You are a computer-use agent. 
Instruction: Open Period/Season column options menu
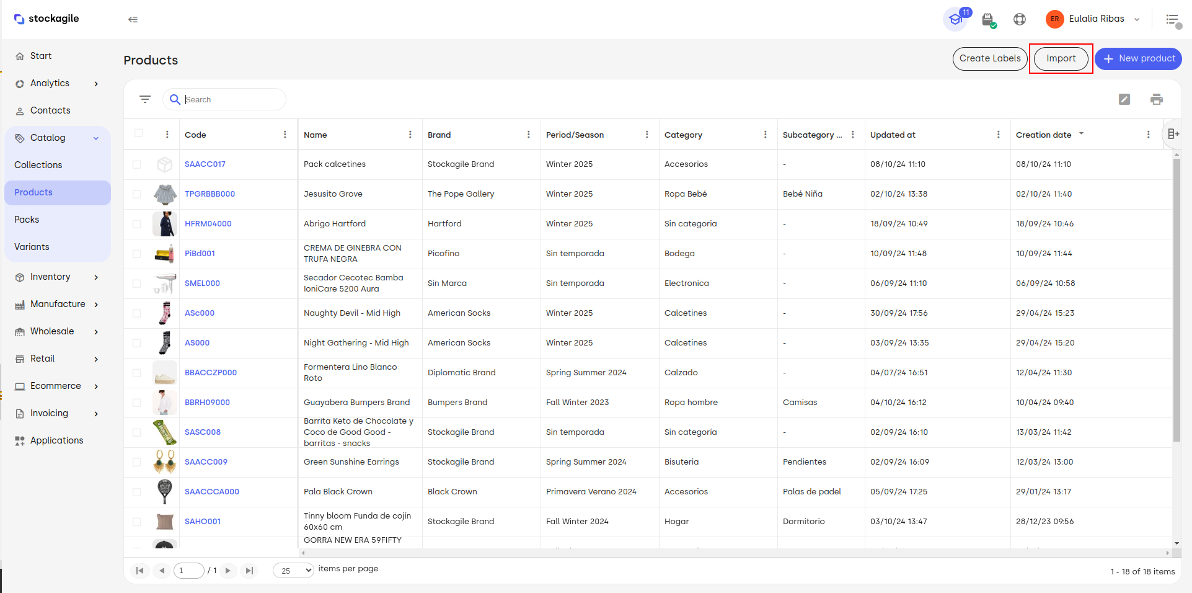click(x=647, y=135)
